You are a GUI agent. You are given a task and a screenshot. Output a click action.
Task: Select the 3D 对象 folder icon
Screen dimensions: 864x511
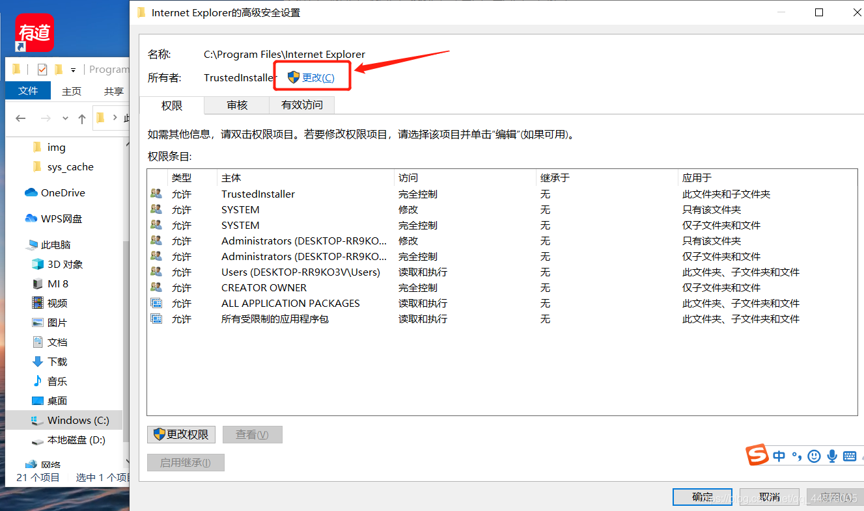coord(38,264)
